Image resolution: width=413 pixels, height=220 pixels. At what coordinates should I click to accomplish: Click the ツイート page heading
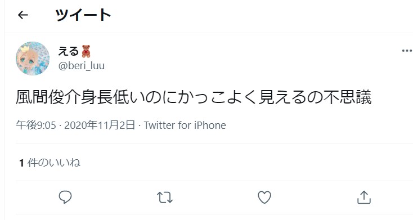(83, 15)
